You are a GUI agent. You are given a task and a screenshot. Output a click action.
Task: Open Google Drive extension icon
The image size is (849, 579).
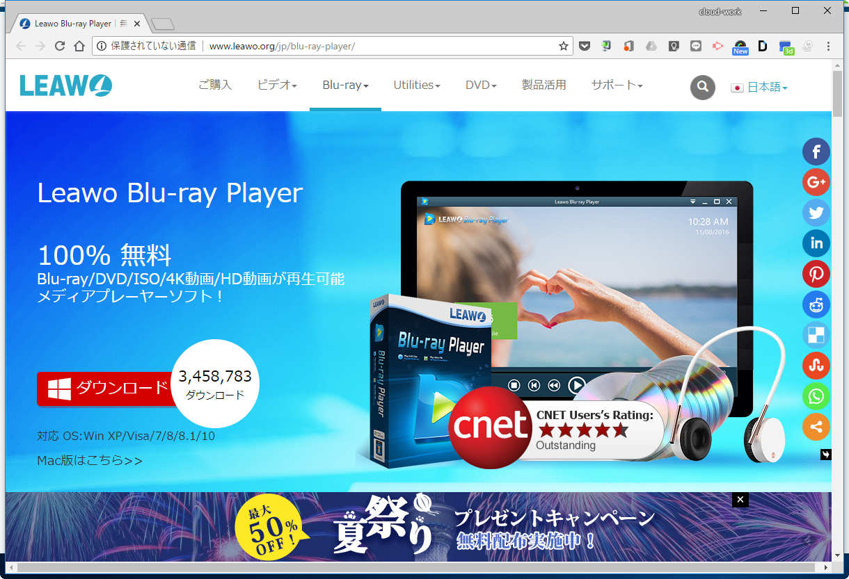coord(651,46)
